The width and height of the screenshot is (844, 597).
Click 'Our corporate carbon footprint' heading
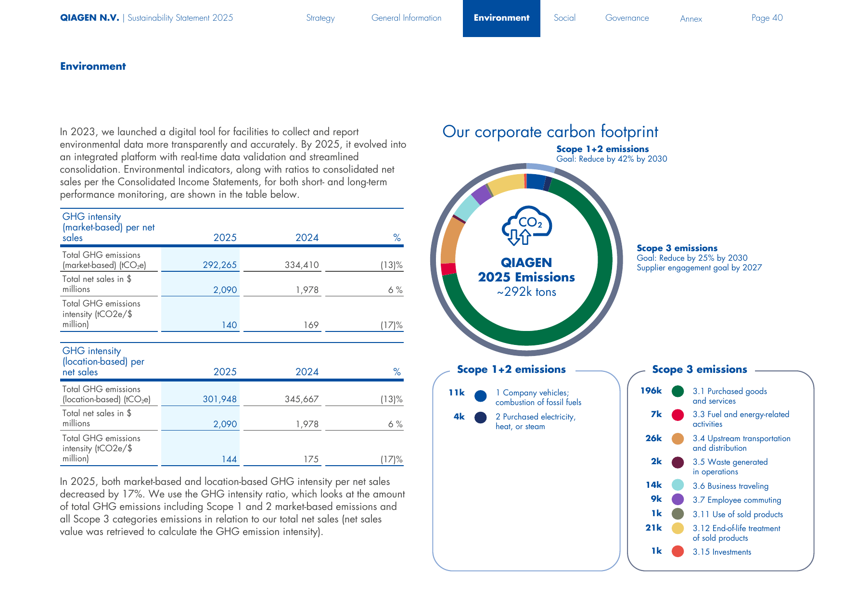point(550,132)
